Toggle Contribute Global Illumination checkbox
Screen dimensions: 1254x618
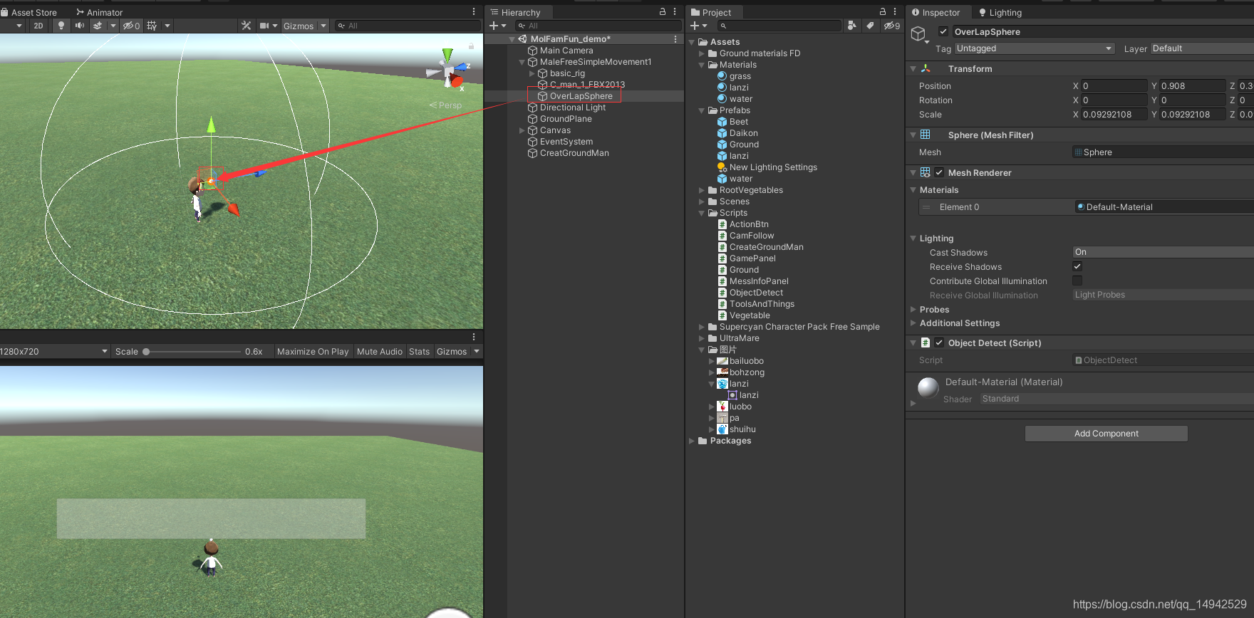tap(1077, 281)
